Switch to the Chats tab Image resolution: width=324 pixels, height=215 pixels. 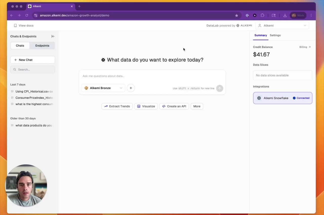click(x=20, y=46)
